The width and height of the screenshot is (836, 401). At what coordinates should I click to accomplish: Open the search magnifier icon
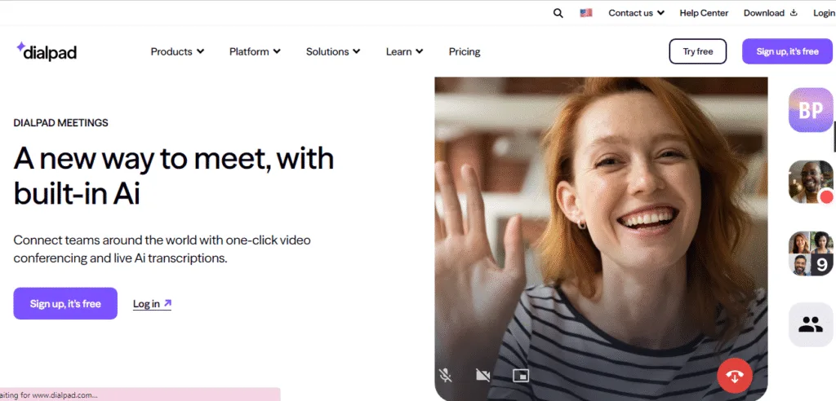pyautogui.click(x=558, y=13)
